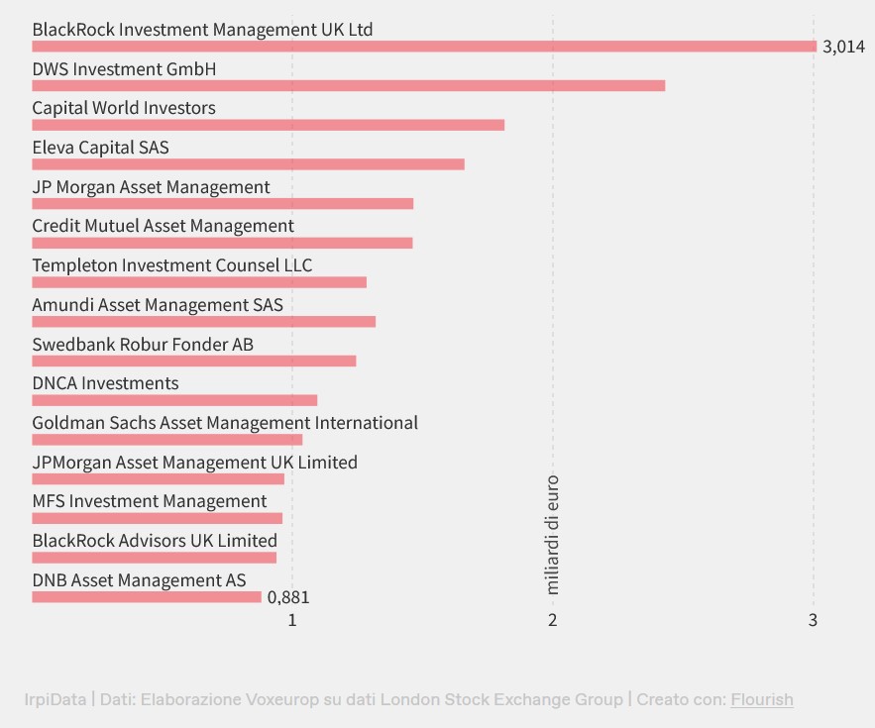Select the DWS Investment GmbH bar
Image resolution: width=875 pixels, height=728 pixels.
pyautogui.click(x=348, y=85)
